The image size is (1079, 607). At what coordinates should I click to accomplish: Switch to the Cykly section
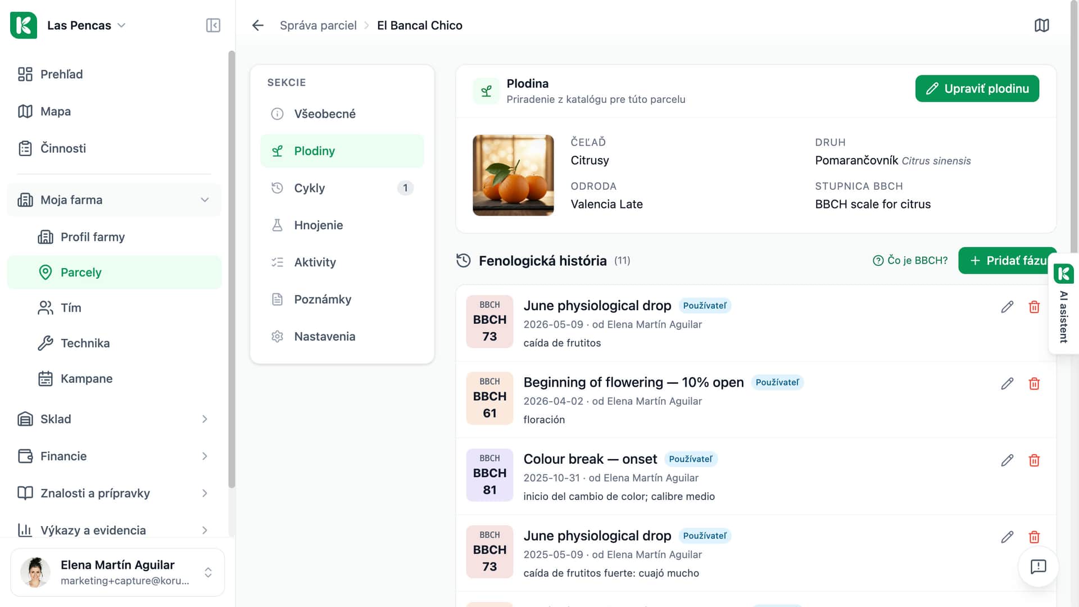342,188
